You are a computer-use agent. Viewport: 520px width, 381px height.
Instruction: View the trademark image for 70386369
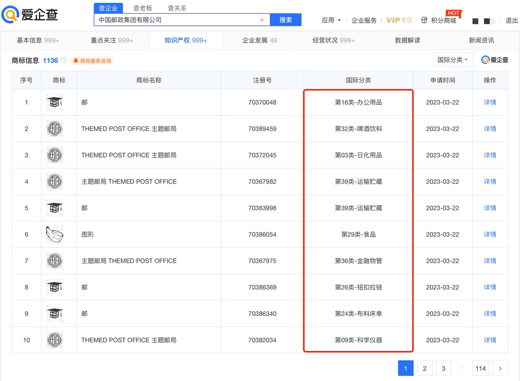tap(55, 287)
